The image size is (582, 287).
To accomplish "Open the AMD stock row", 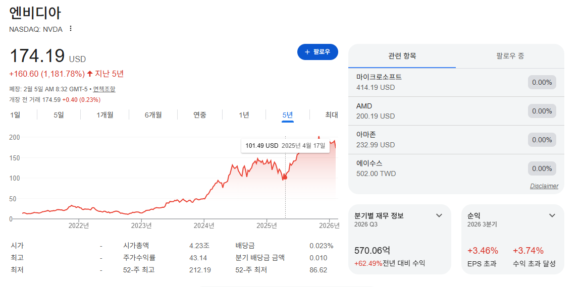I will pos(456,111).
